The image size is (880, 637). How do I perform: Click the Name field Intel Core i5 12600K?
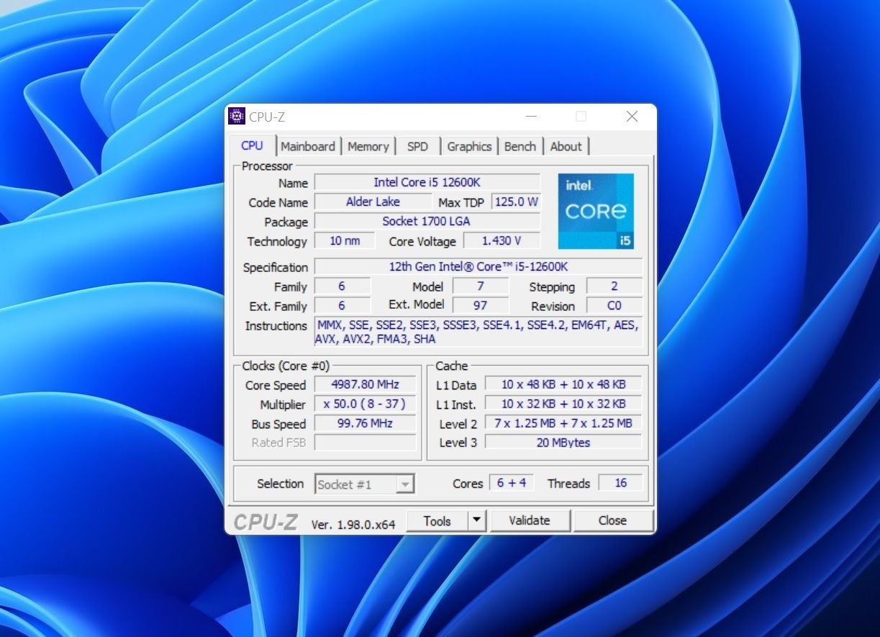[427, 182]
